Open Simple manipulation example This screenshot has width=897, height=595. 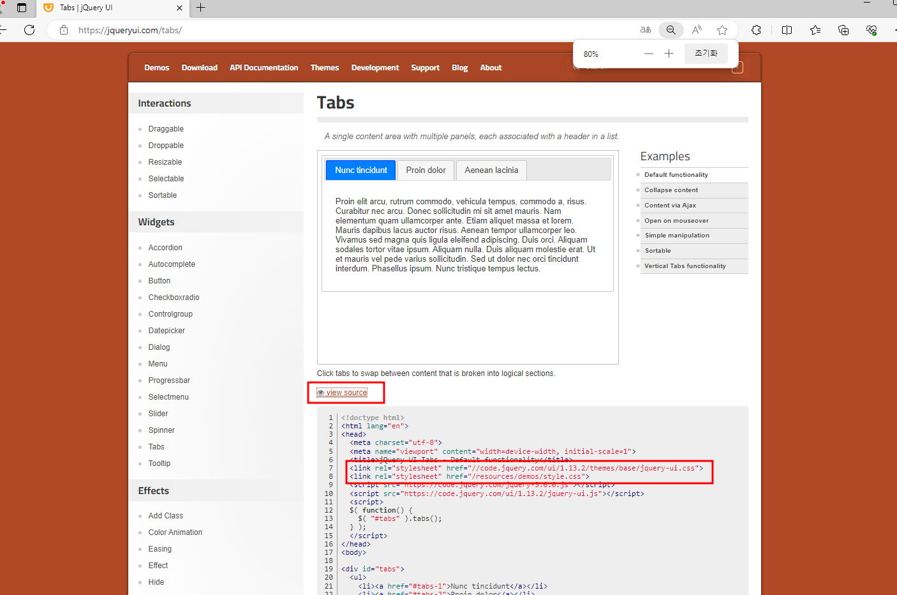(x=677, y=236)
